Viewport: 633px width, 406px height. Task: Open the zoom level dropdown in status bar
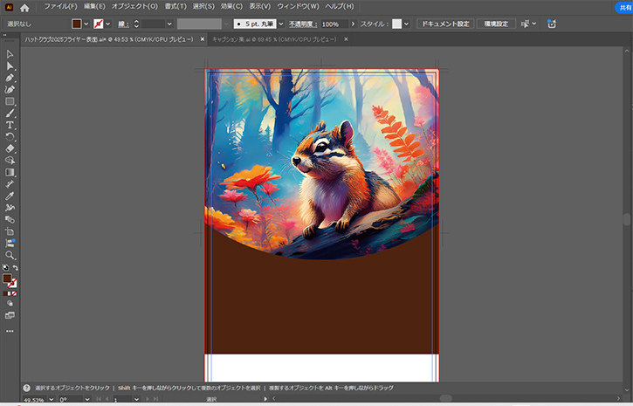52,399
